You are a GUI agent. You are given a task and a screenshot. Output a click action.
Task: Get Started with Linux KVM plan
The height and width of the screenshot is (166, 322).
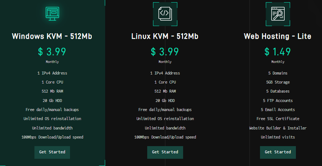pos(165,152)
